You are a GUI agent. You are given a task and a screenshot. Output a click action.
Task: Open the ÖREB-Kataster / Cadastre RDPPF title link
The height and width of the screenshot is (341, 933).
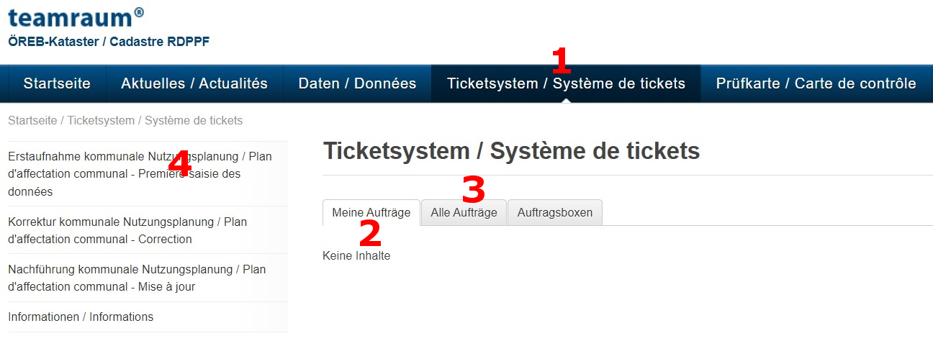click(x=108, y=42)
